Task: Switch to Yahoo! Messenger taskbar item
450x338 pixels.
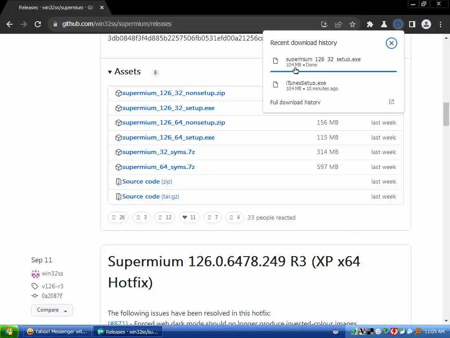Action: (x=57, y=332)
